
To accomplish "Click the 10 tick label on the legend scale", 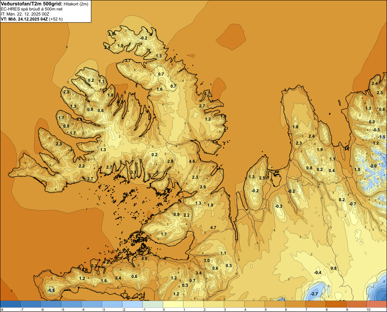I will (368, 310).
